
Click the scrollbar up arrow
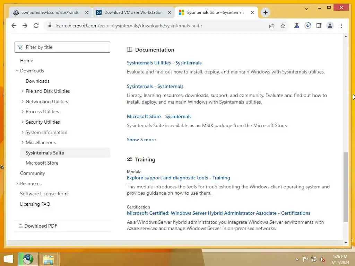coord(346,36)
